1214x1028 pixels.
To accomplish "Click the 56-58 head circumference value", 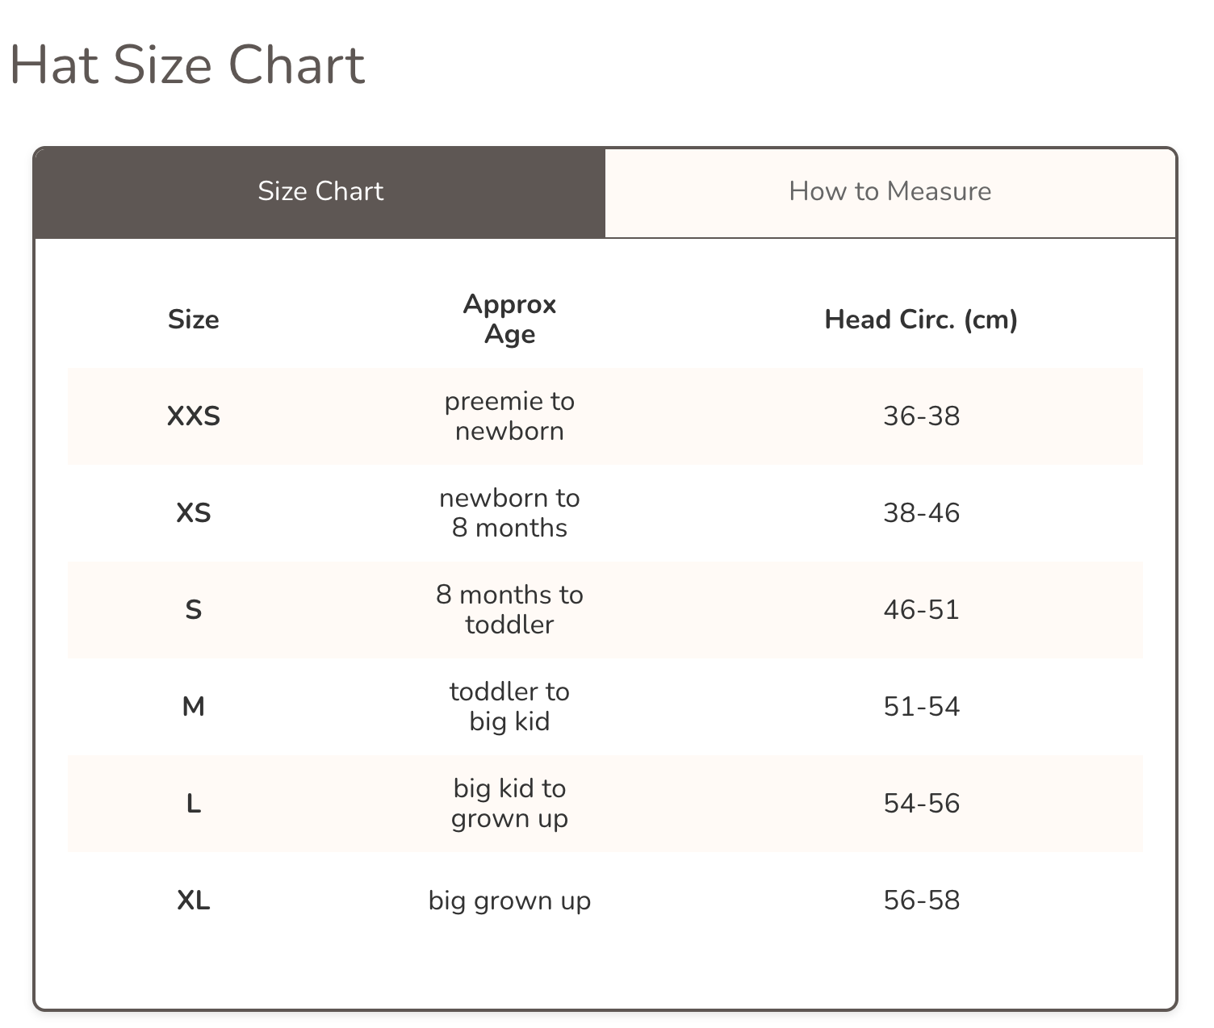I will (921, 901).
